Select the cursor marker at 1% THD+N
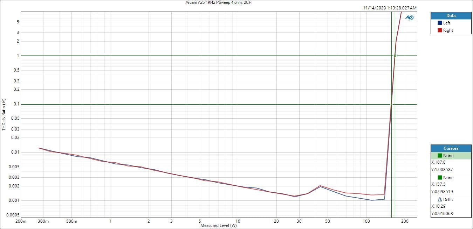 click(395, 56)
